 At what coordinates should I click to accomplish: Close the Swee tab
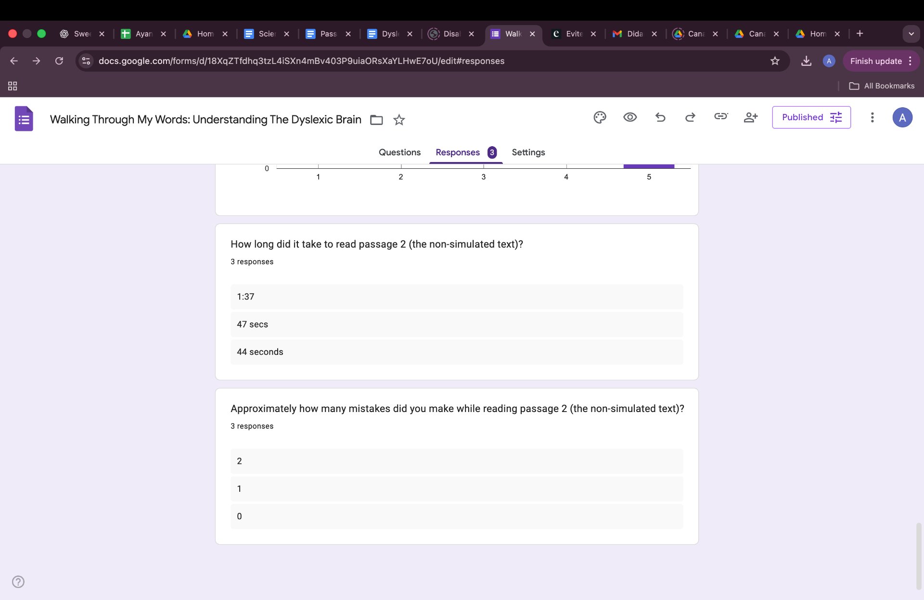(102, 34)
